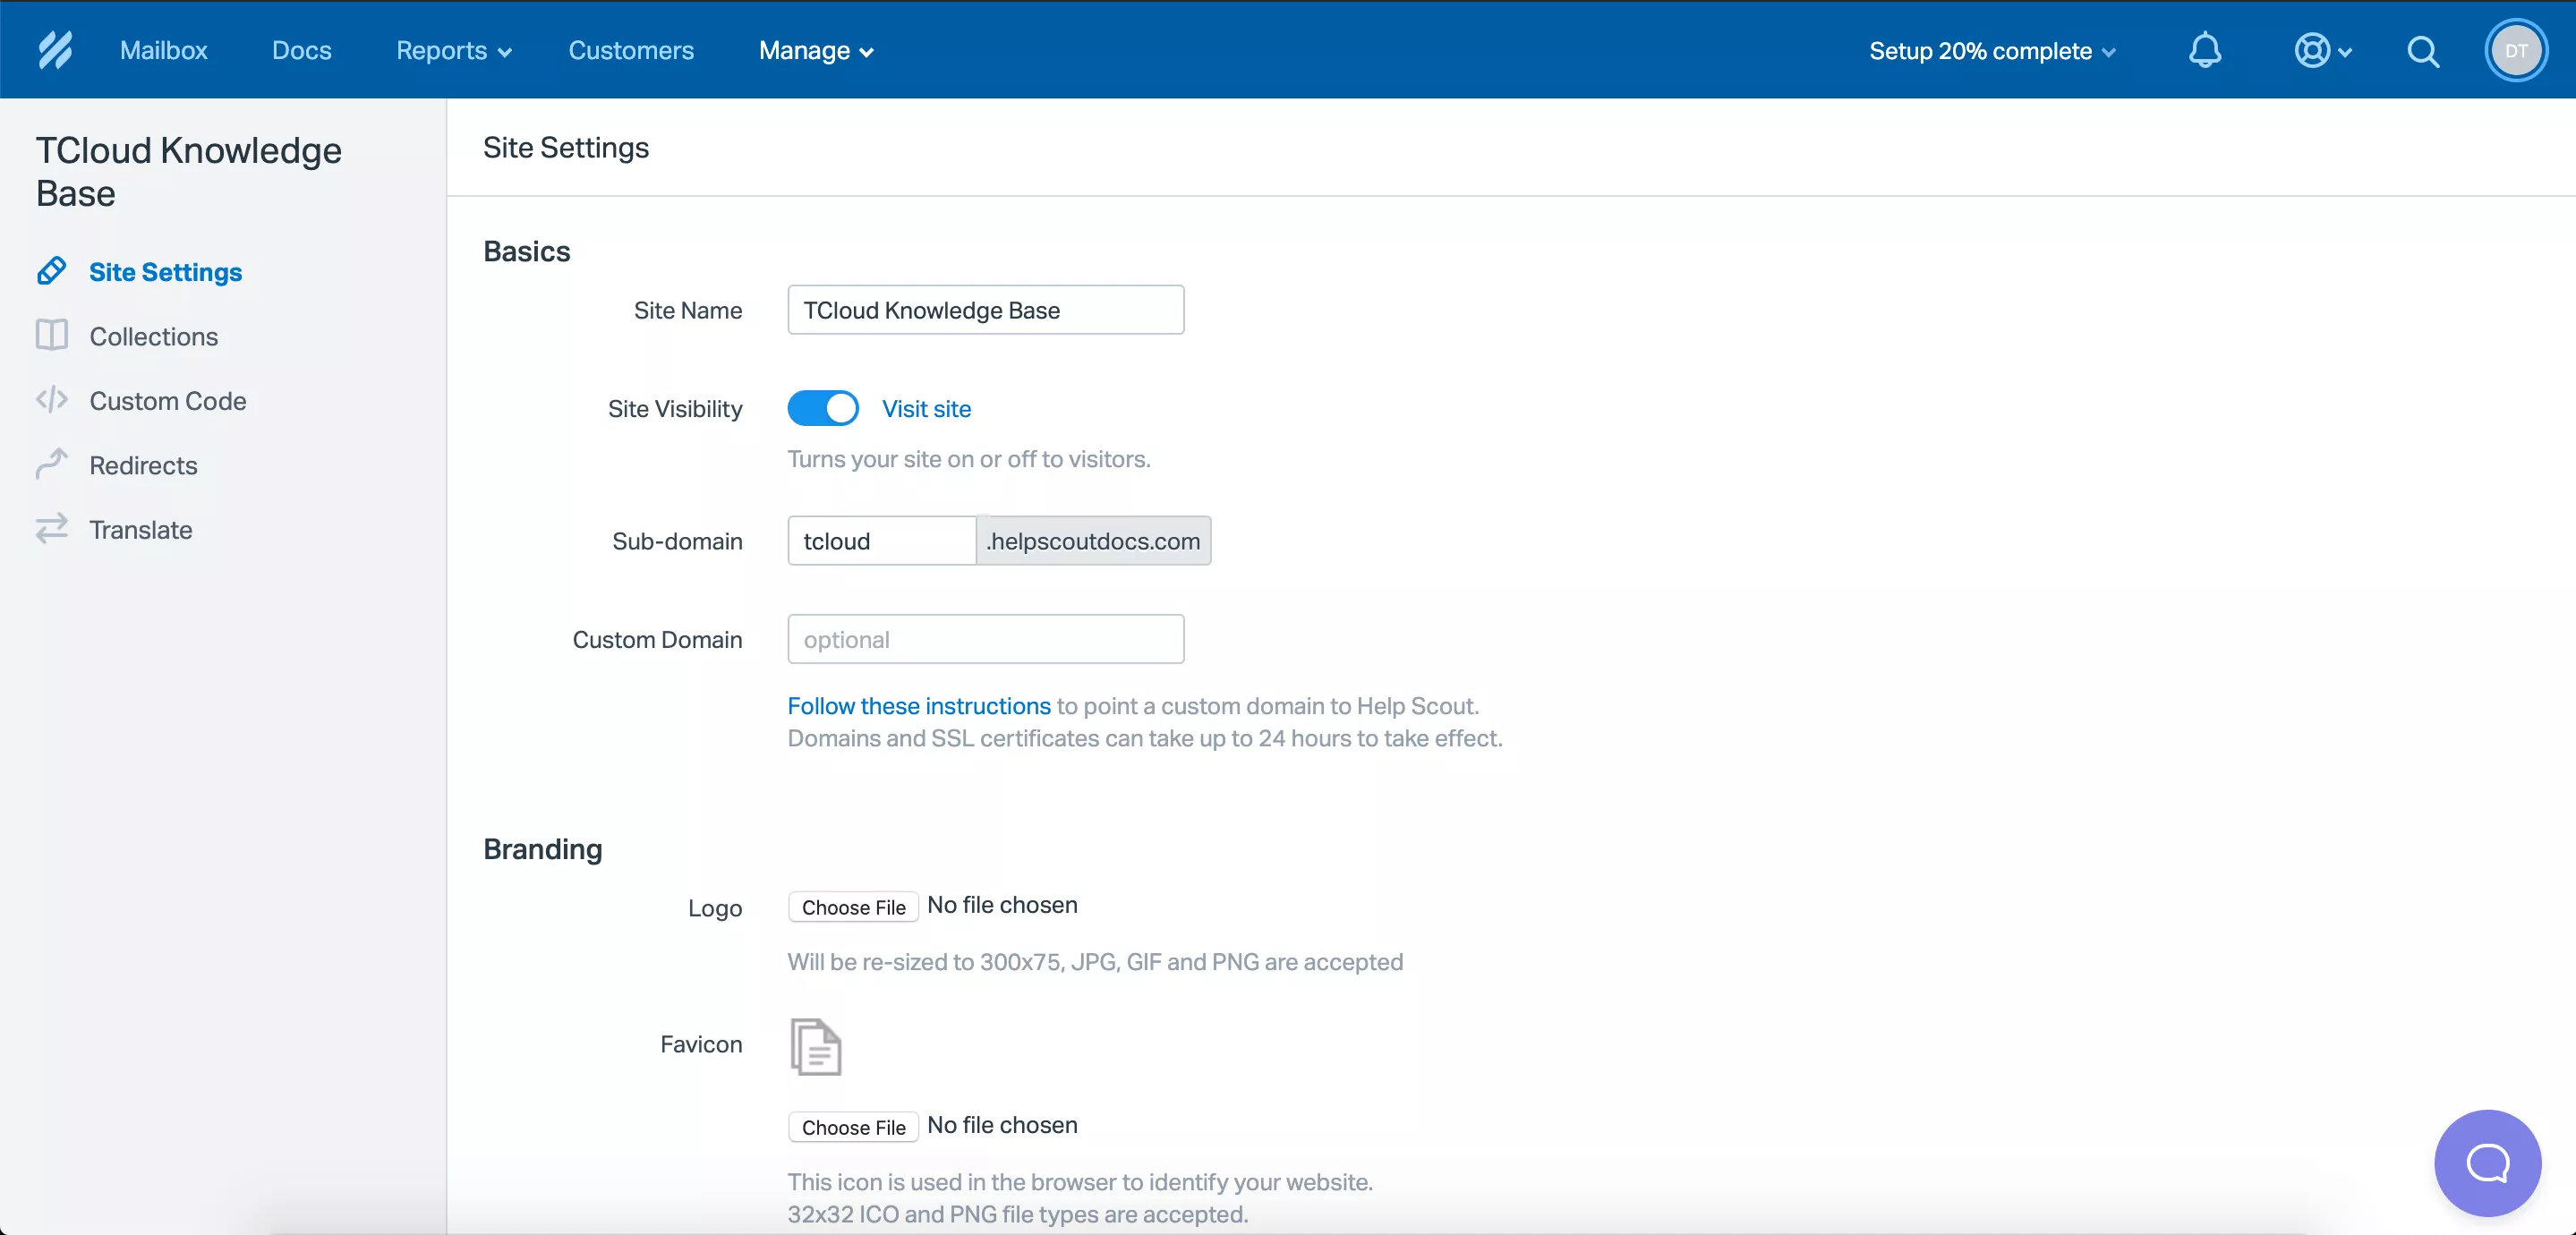
Task: Choose File for Favicon
Action: coord(853,1126)
